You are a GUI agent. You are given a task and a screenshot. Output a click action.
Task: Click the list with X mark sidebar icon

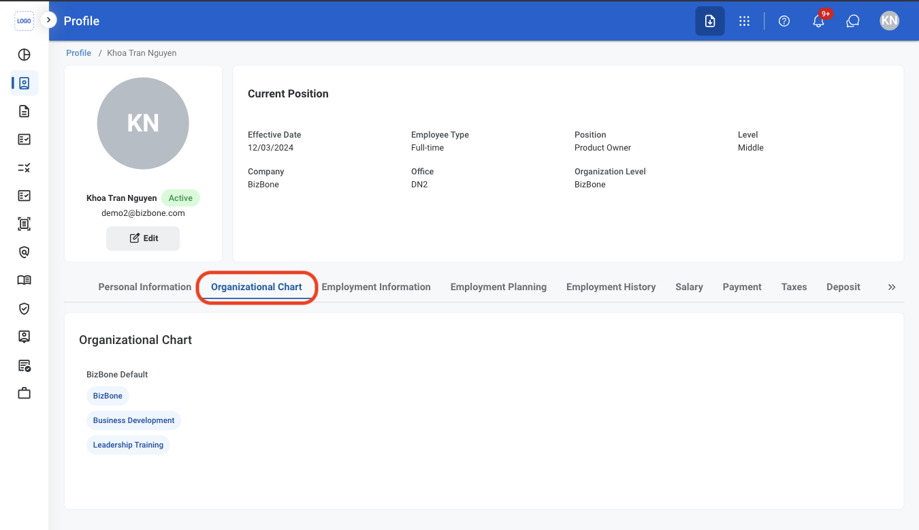coord(24,168)
